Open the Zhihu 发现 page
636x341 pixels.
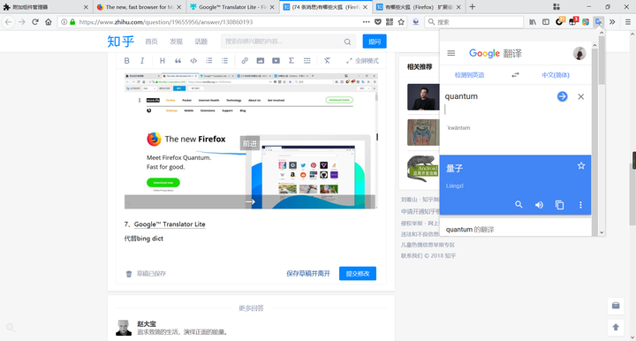pos(176,42)
